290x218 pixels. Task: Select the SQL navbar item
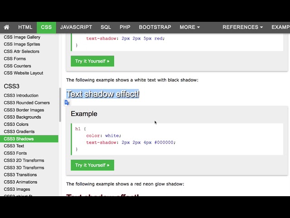tap(106, 27)
